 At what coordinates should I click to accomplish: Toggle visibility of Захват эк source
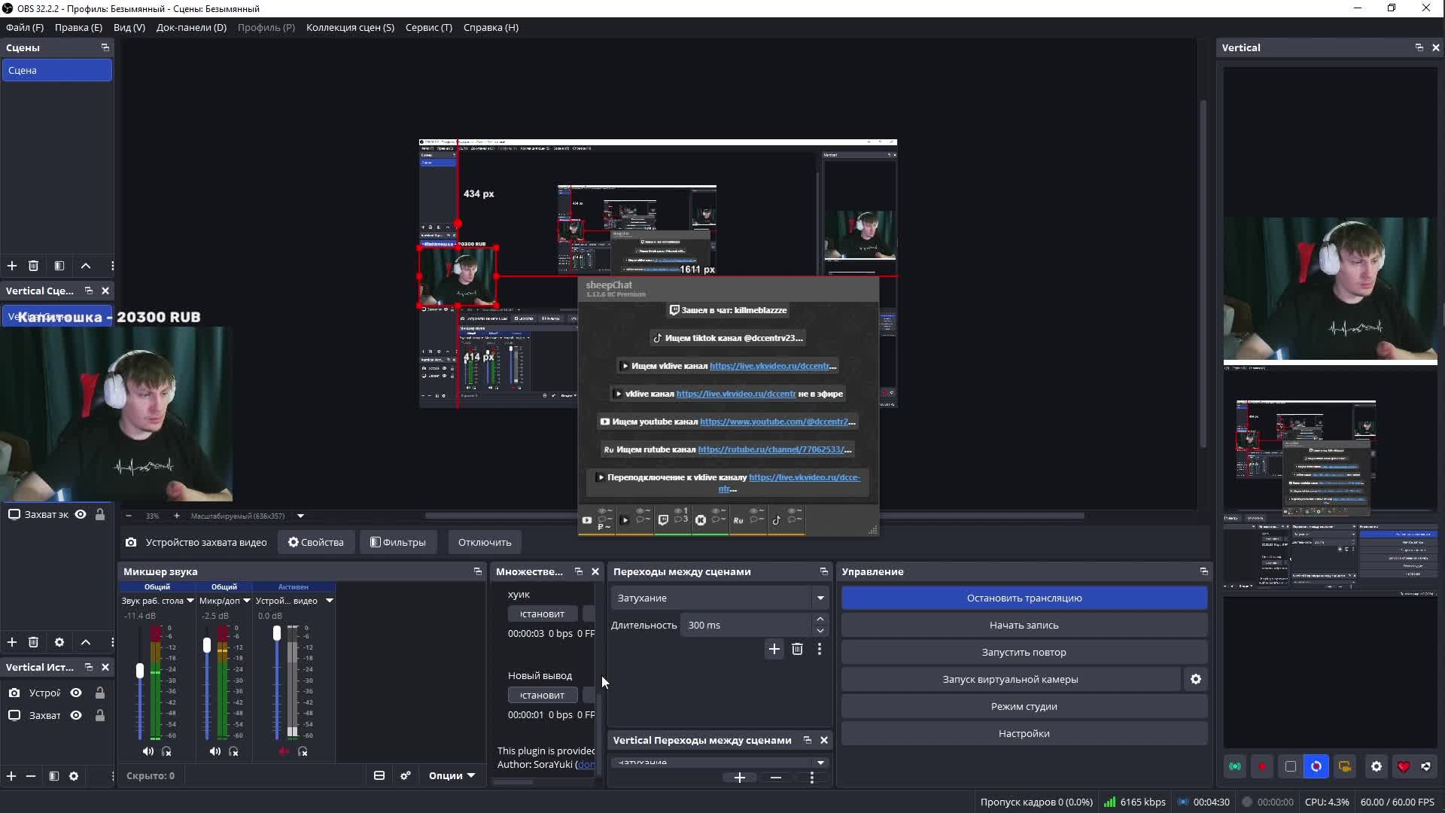(x=81, y=514)
